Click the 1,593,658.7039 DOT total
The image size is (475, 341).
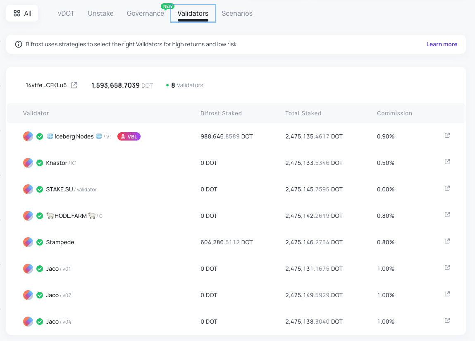122,86
